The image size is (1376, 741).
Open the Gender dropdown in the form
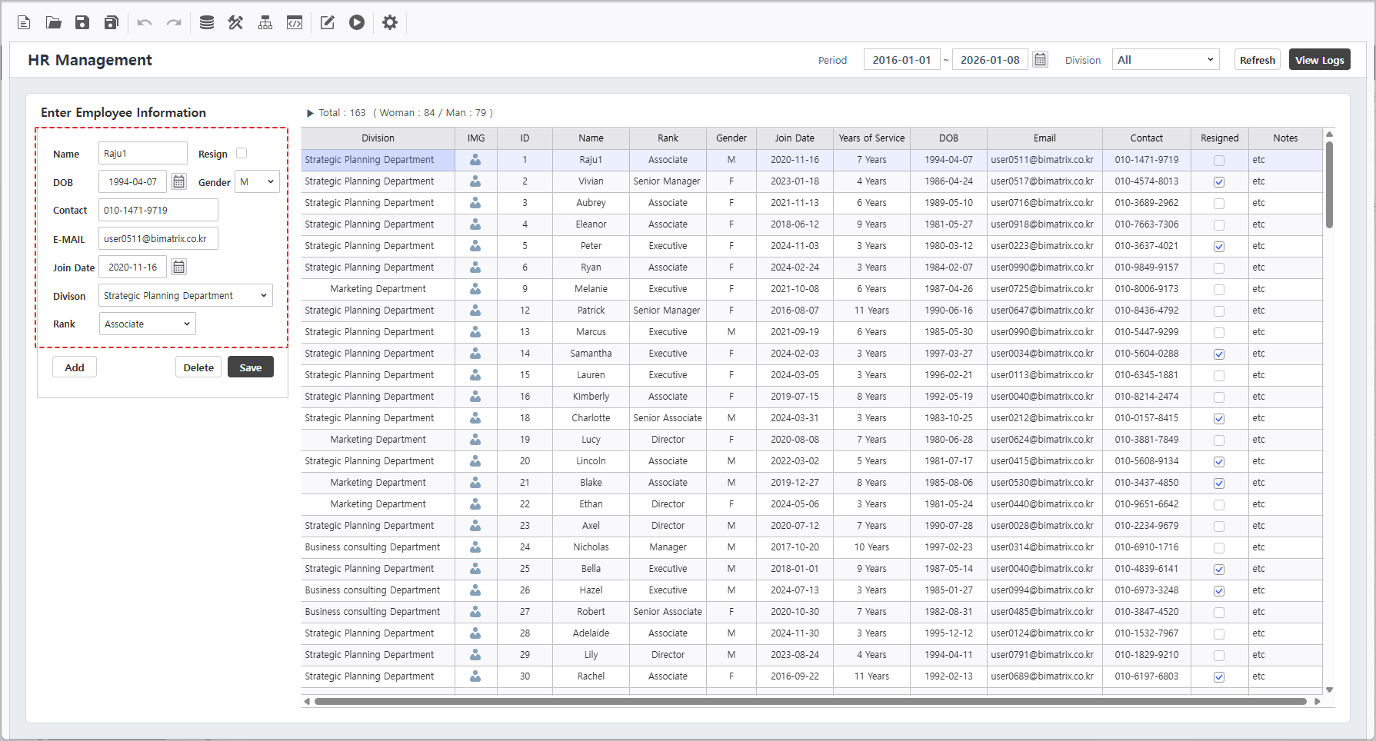point(257,182)
